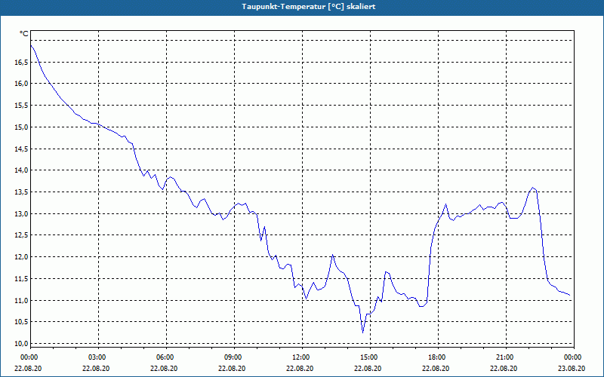The image size is (604, 377).
Task: Click the 11,0 y-axis value
Action: 22,300
